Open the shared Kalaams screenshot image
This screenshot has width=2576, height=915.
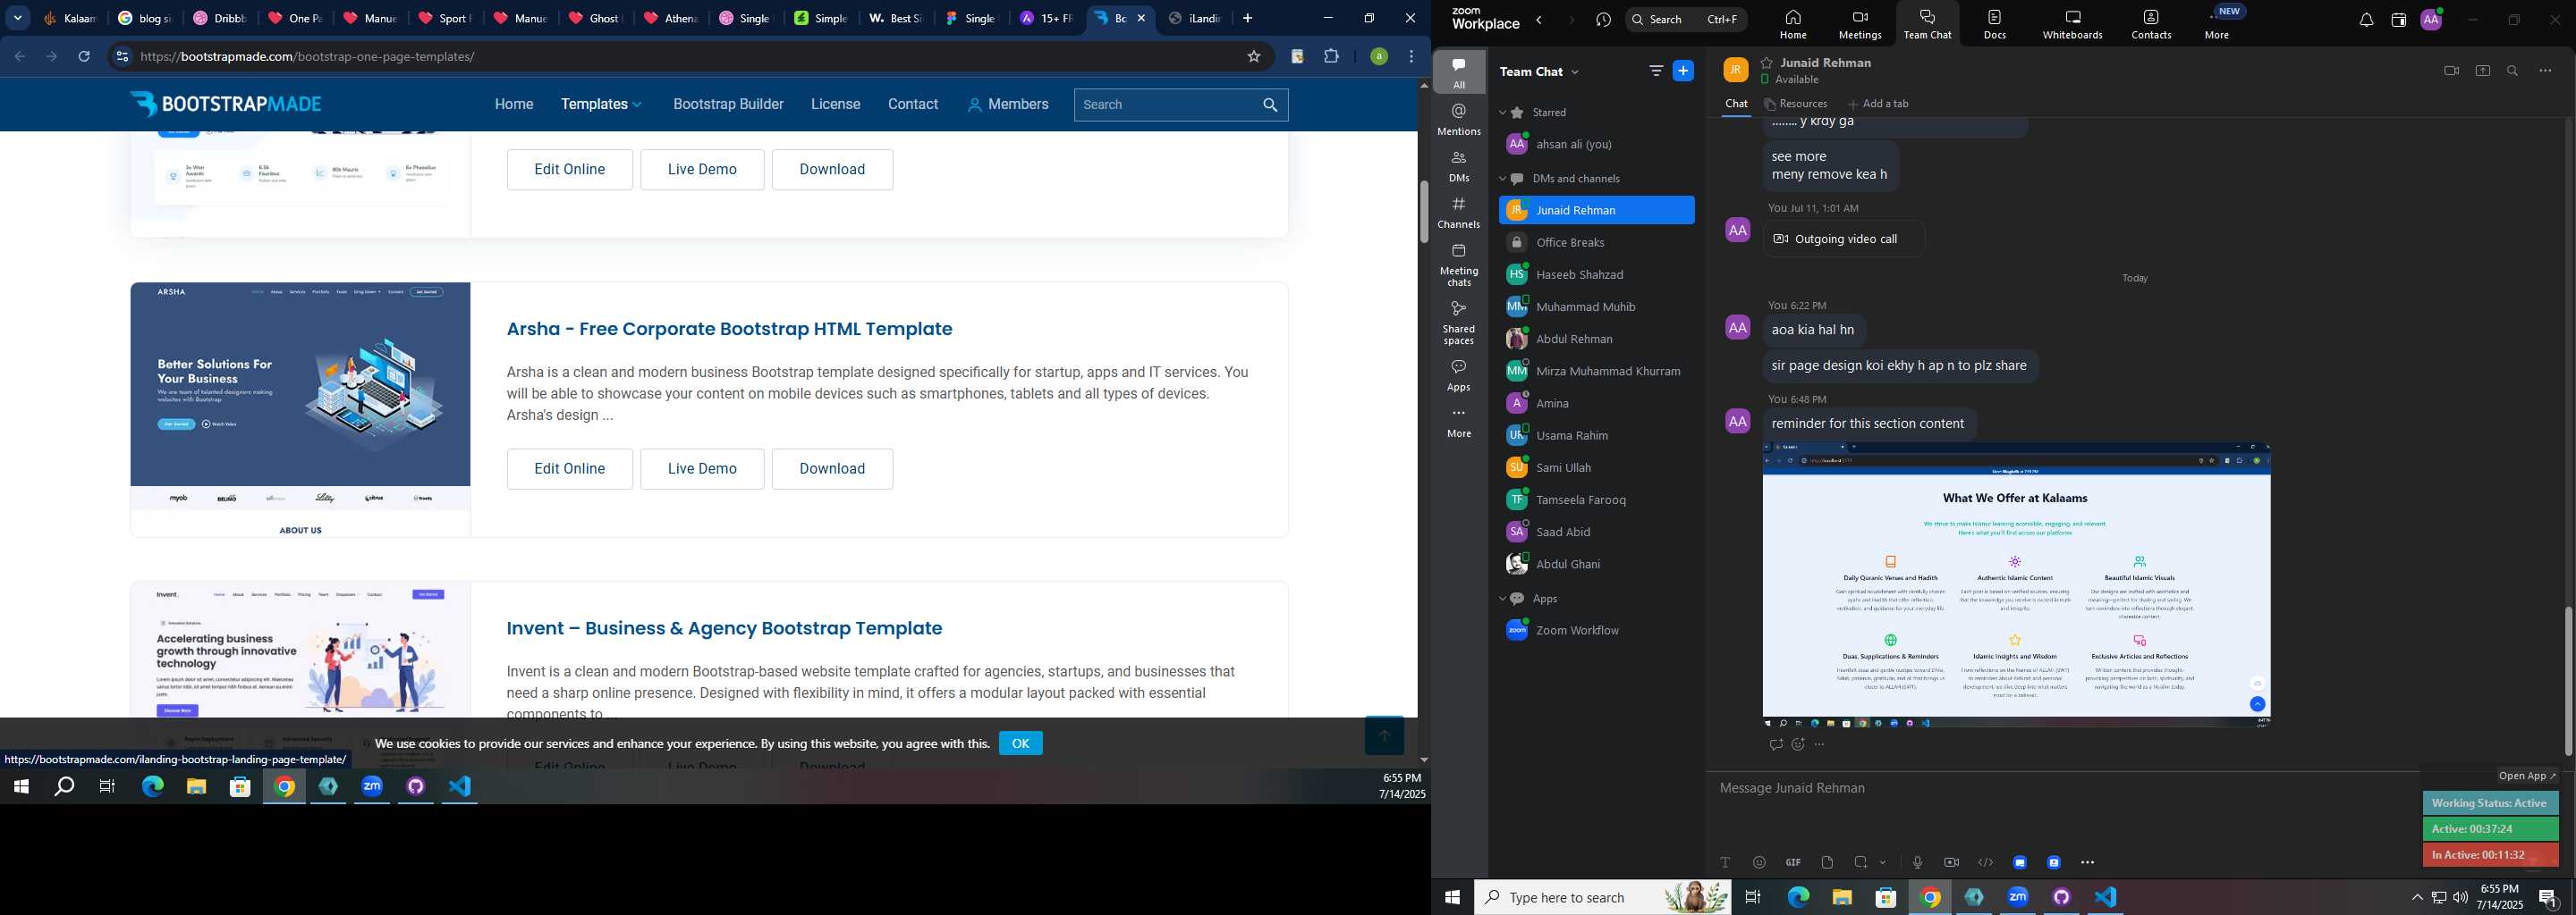2016,585
